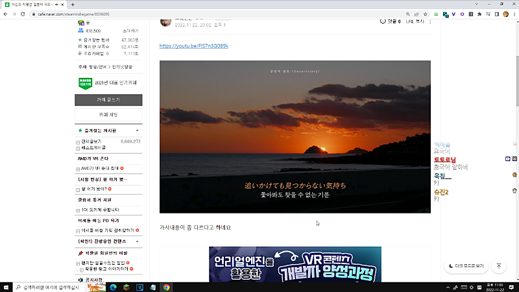Open the purple circle extension

[462, 14]
